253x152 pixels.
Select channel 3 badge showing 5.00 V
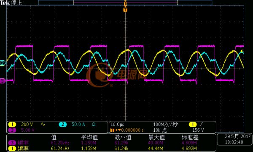point(12,130)
